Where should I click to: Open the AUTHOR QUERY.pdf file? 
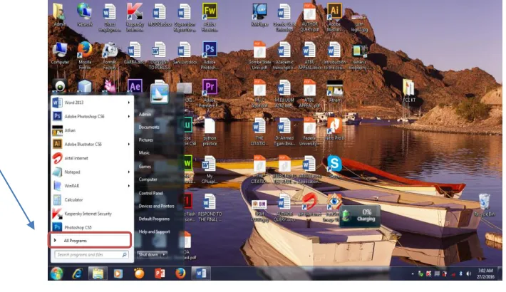(x=309, y=17)
